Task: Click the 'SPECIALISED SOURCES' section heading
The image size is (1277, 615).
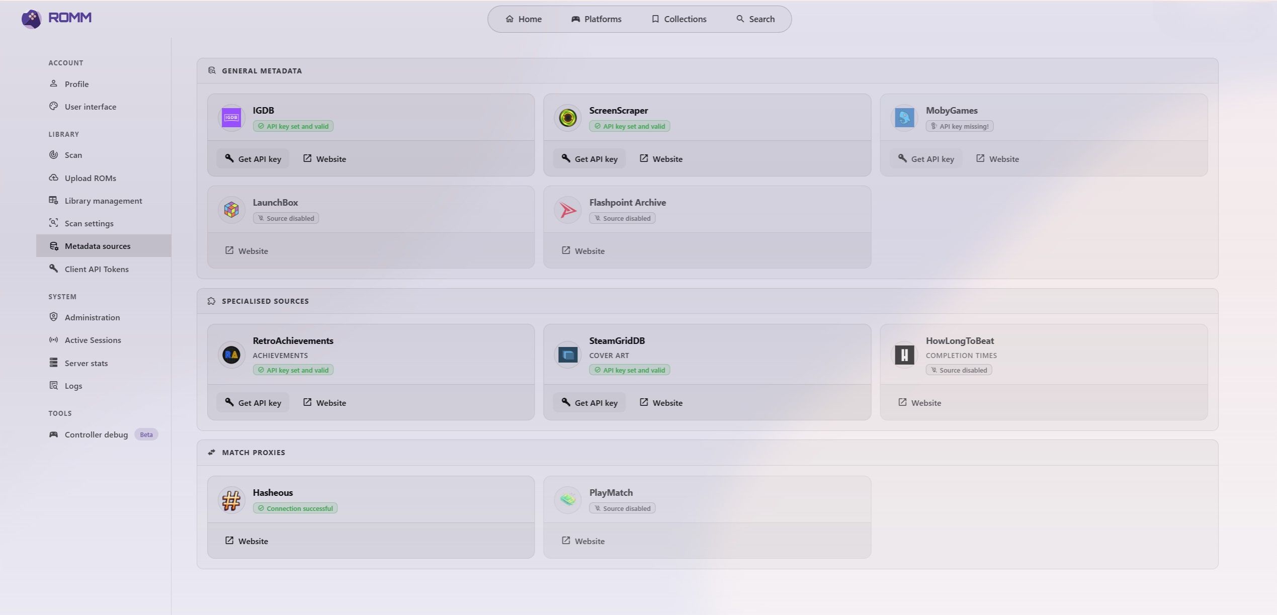Action: pyautogui.click(x=266, y=301)
